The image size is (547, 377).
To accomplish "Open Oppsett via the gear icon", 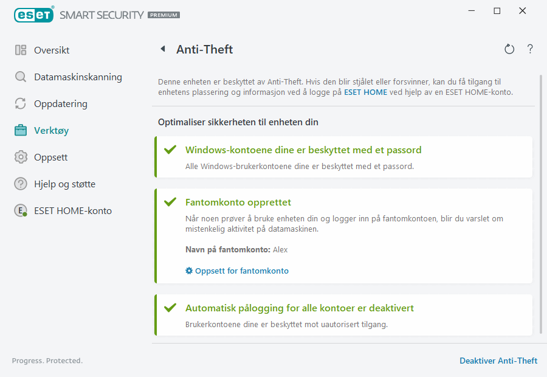I will (x=20, y=157).
